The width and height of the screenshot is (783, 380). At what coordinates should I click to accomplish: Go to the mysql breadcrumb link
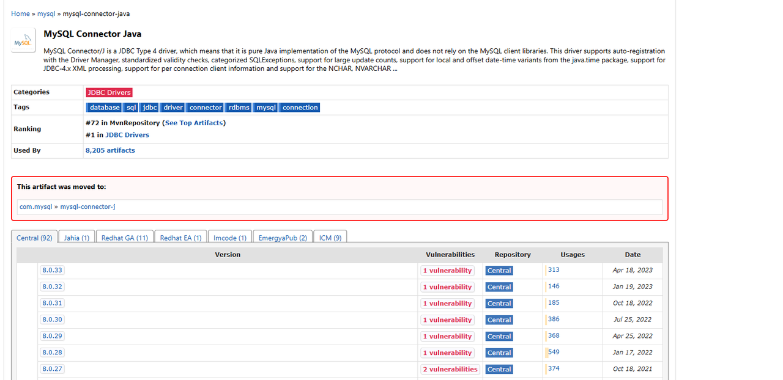click(x=46, y=13)
